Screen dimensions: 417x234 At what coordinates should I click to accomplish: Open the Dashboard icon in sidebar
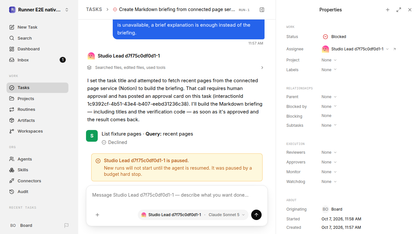pos(12,49)
